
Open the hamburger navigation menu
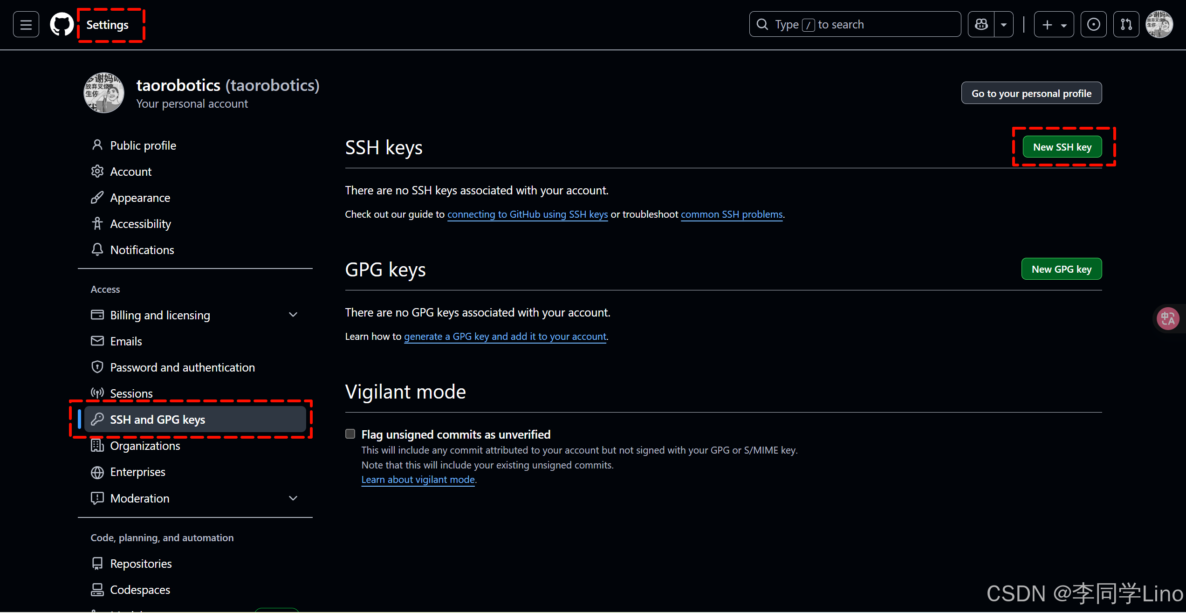(x=26, y=25)
